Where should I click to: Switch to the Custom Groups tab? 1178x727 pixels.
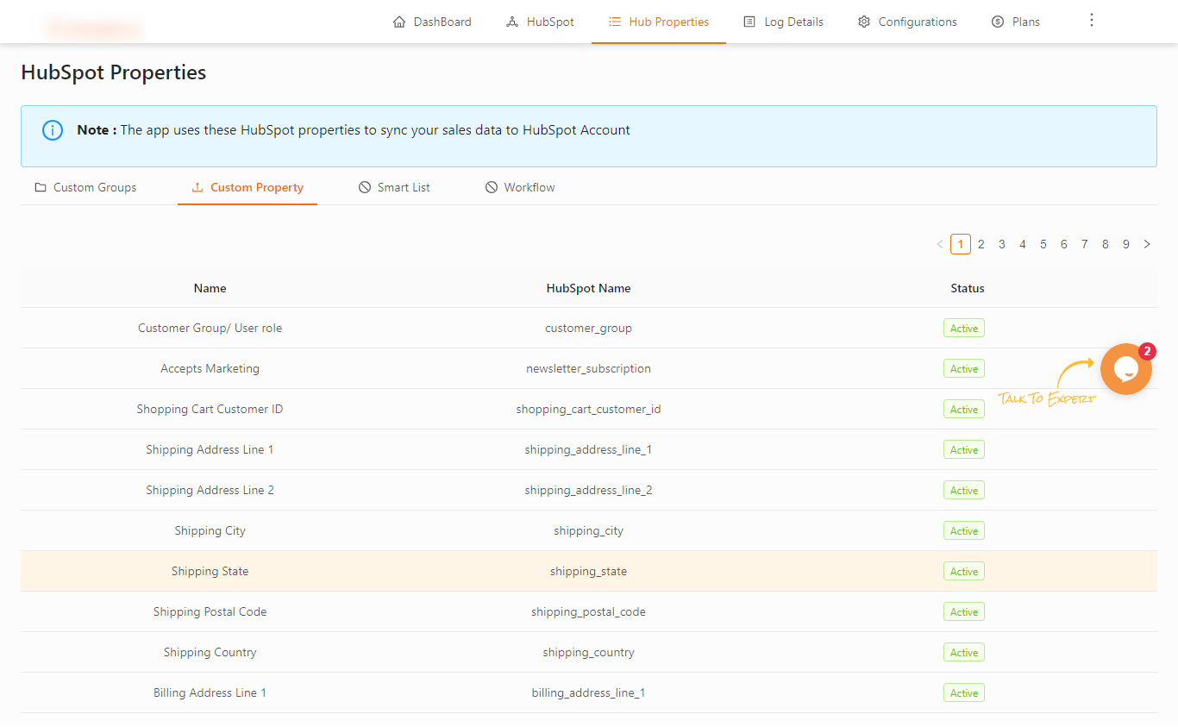pos(85,187)
